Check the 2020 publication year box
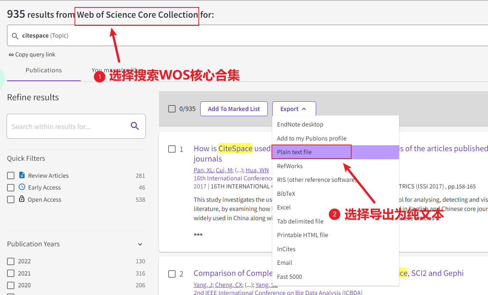Screen dimensions: 488x295 pos(11,285)
